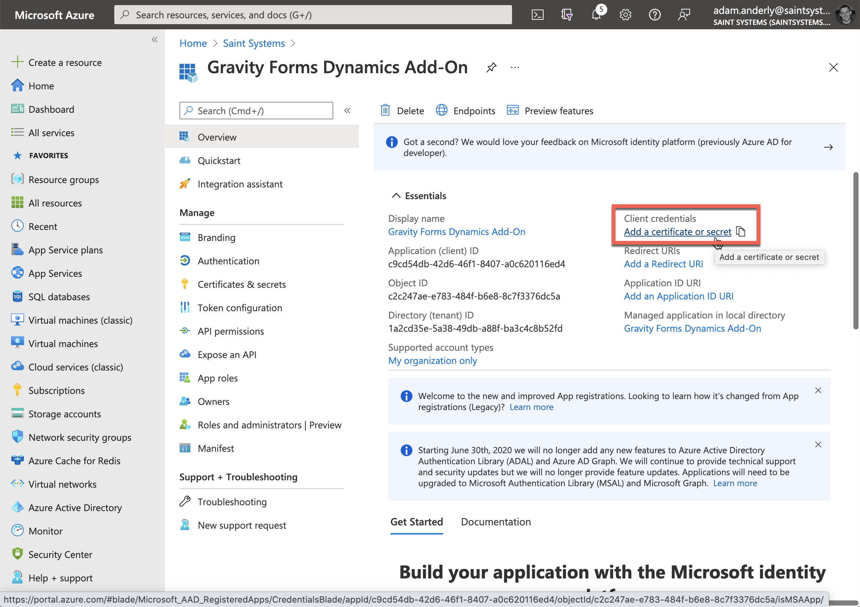
Task: Switch to the Get Started tab
Action: pos(416,522)
